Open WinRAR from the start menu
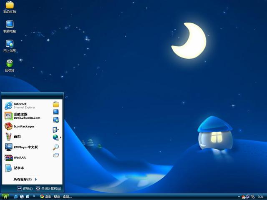Viewport: 267px width, 200px height. [15, 157]
